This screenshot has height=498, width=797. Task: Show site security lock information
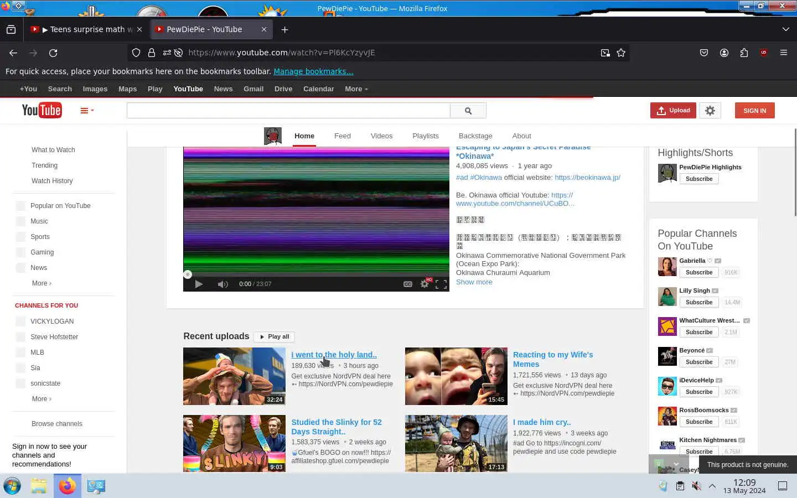151,53
